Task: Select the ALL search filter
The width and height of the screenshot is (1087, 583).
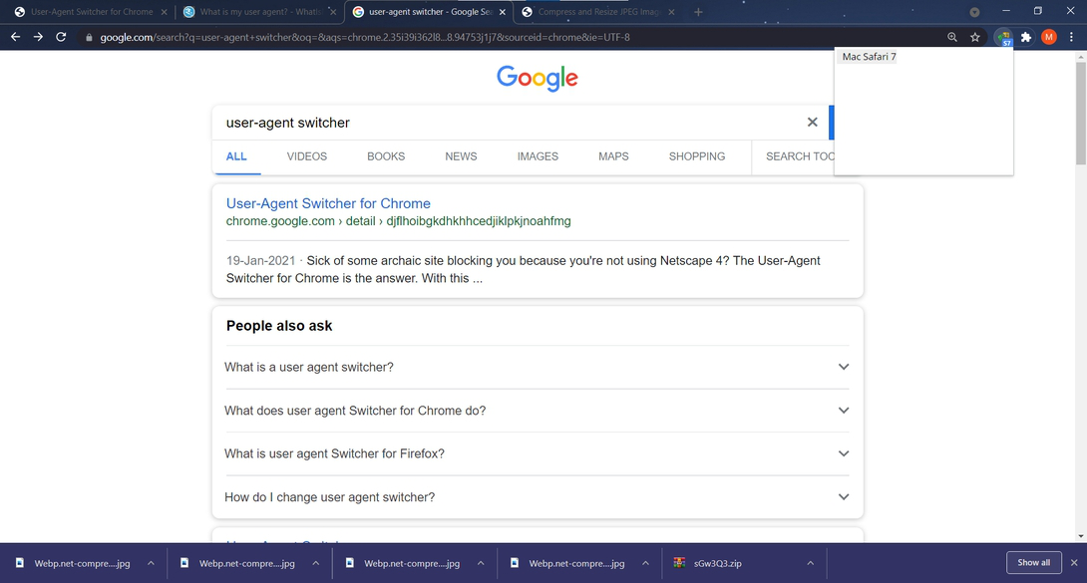Action: (x=236, y=156)
